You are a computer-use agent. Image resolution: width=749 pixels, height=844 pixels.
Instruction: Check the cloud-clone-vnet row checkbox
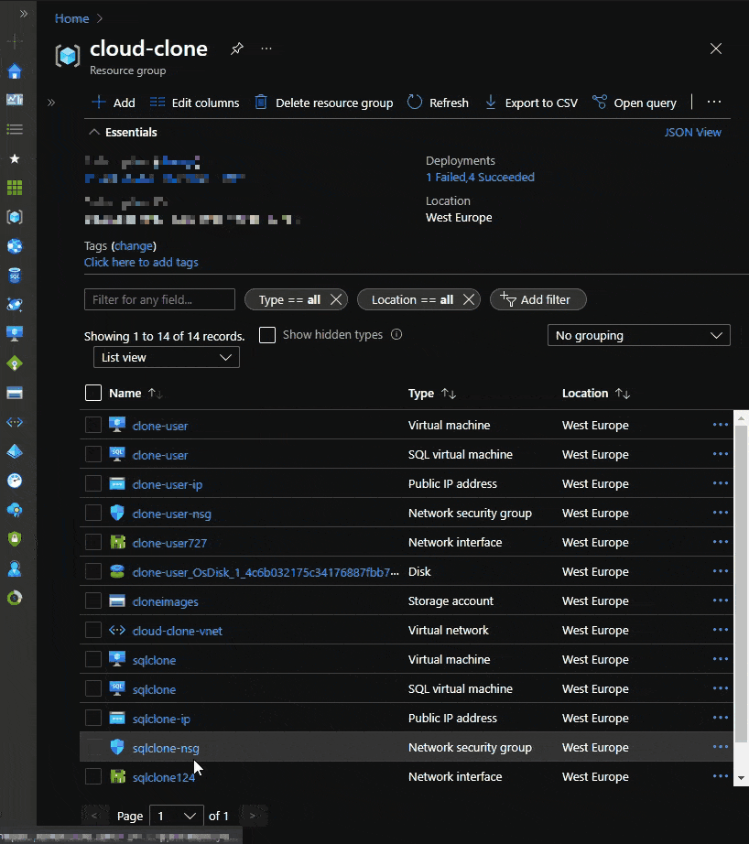93,630
